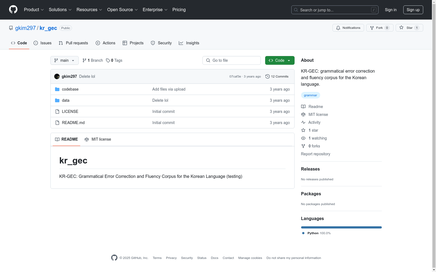Click the Python language color bar
This screenshot has width=436, height=272.
[341, 227]
